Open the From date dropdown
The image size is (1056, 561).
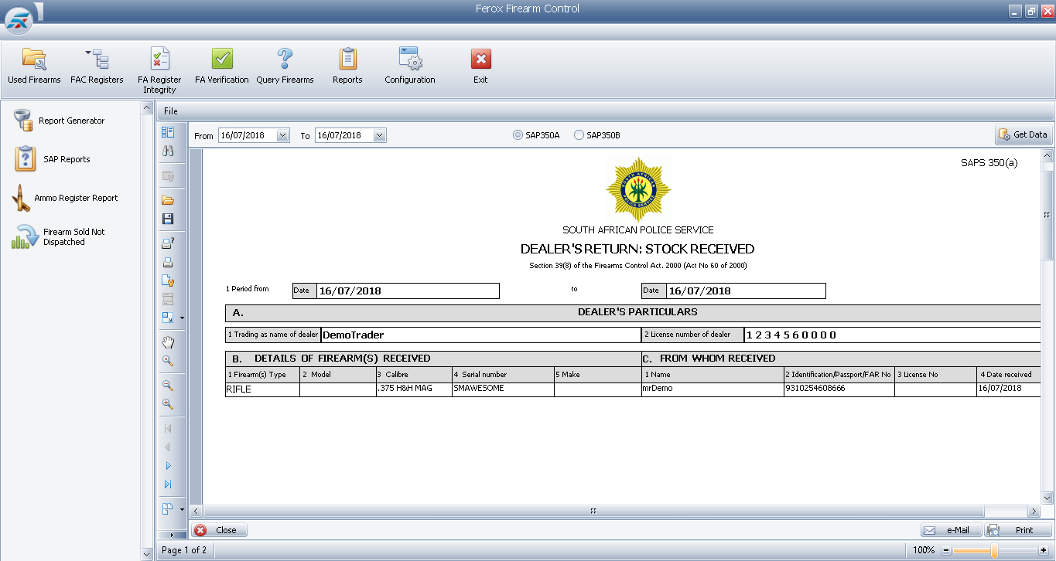click(283, 135)
